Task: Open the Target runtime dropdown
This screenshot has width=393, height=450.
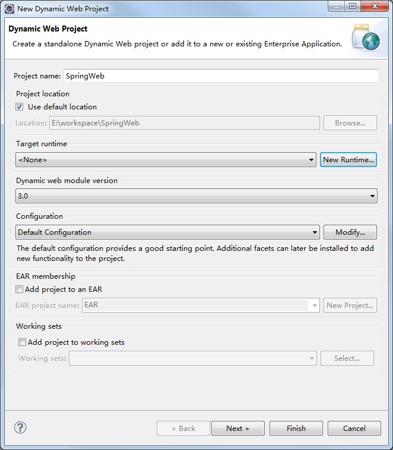Action: (x=166, y=160)
